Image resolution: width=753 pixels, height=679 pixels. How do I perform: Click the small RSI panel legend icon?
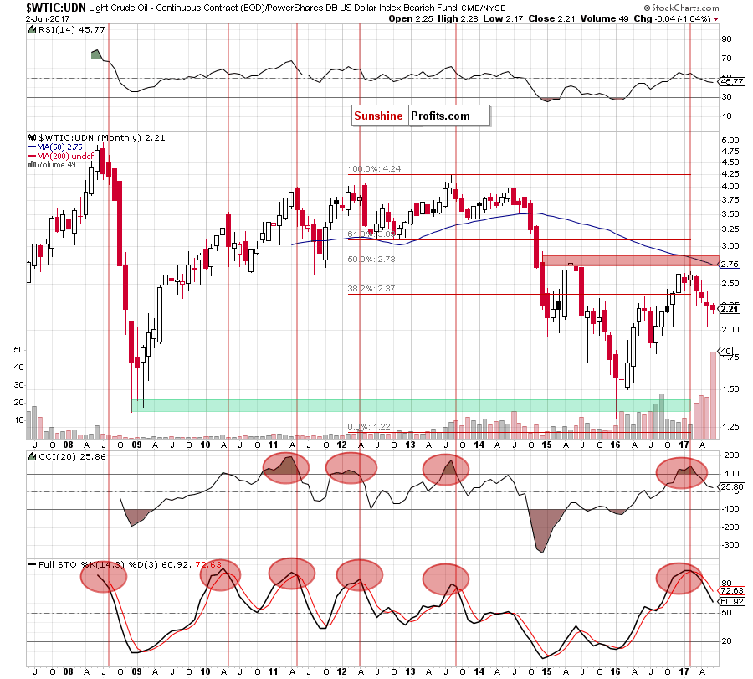coord(32,30)
